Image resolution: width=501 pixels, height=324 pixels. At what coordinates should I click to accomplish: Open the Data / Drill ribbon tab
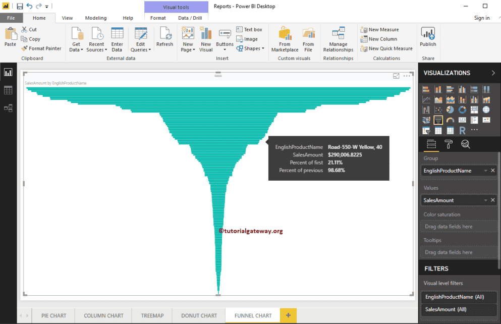pyautogui.click(x=190, y=18)
